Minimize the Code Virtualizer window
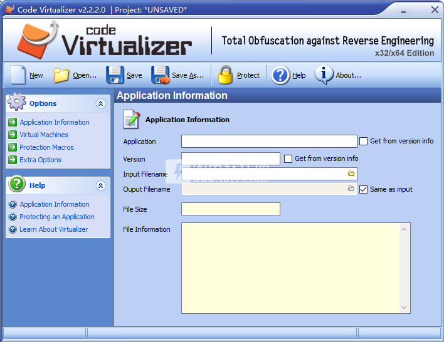The height and width of the screenshot is (342, 444). tap(403, 12)
